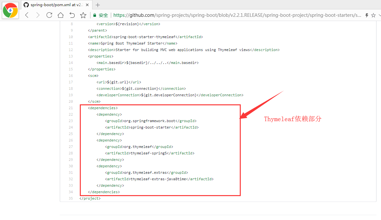The image size is (381, 220).
Task: Select the spring-boot/pom.xml tab
Action: point(56,5)
